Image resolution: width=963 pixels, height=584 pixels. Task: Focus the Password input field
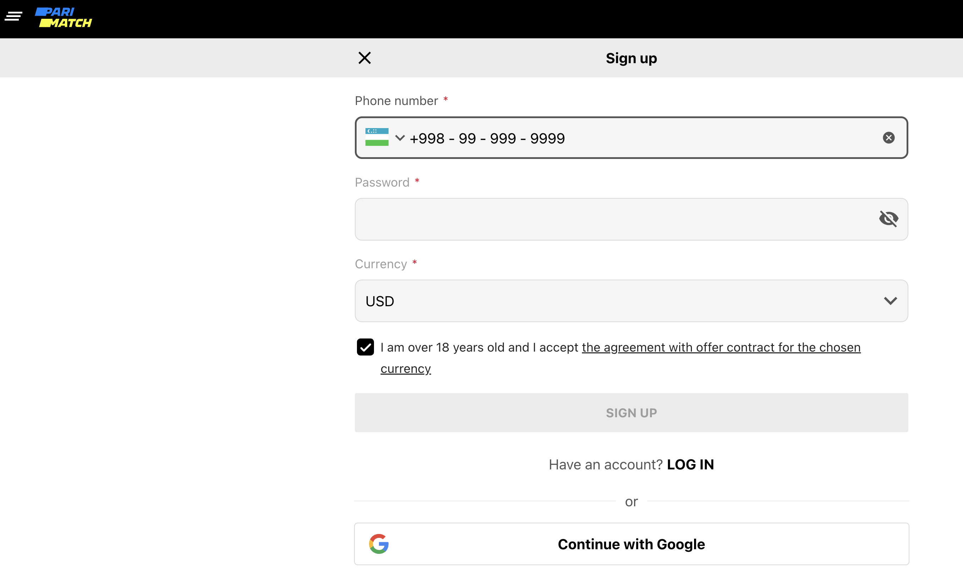pos(610,219)
